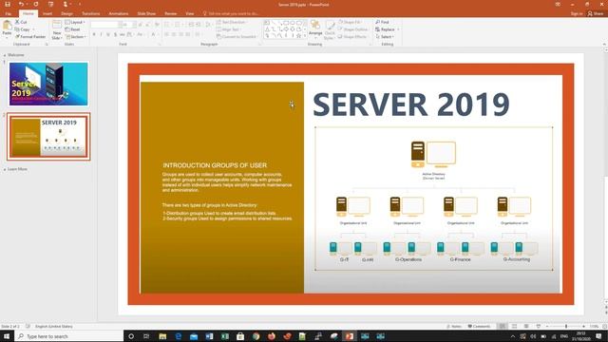Image resolution: width=608 pixels, height=342 pixels.
Task: Open the Animations tab
Action: [x=118, y=13]
